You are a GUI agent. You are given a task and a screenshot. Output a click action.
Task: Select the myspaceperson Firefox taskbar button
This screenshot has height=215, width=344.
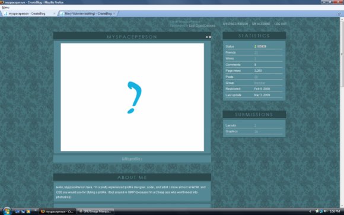coord(58,211)
